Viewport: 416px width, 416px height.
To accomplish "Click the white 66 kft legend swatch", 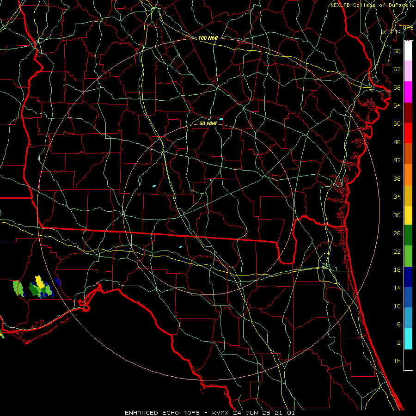I will point(408,51).
